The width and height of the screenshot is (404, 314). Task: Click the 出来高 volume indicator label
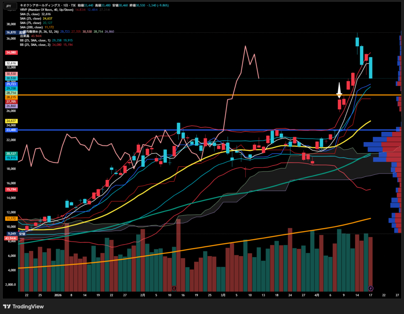pos(25,36)
